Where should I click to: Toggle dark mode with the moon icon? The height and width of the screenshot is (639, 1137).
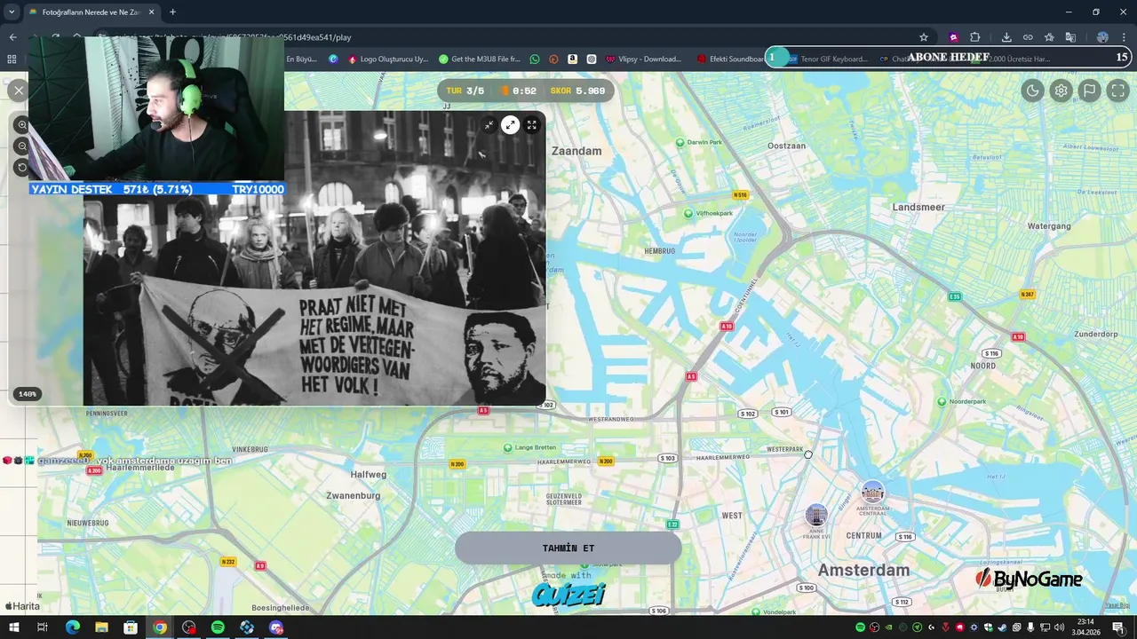1032,90
